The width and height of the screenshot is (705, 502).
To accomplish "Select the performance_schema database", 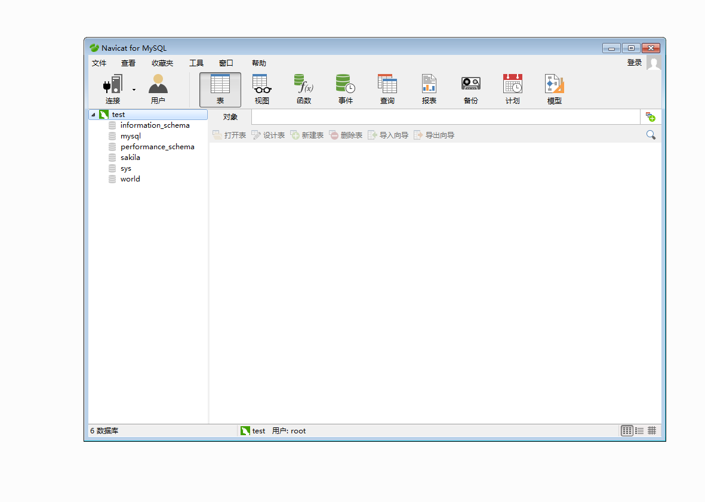I will tap(158, 147).
